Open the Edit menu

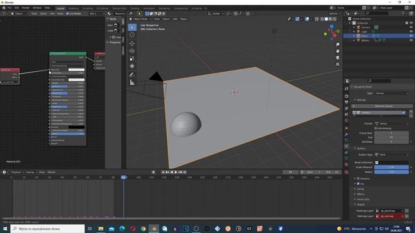pyautogui.click(x=17, y=8)
